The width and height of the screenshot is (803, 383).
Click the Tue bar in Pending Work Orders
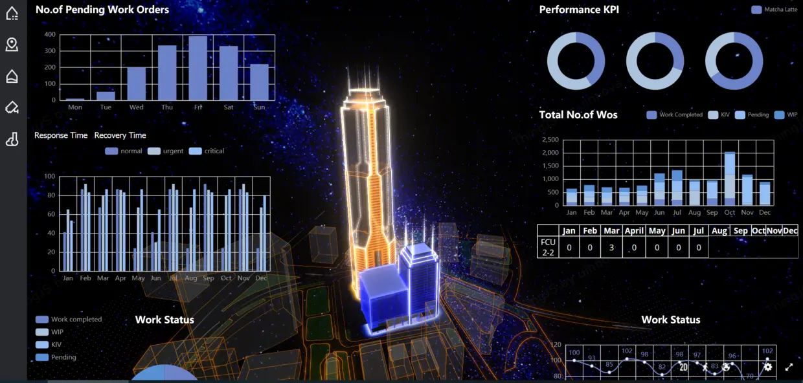click(x=106, y=96)
